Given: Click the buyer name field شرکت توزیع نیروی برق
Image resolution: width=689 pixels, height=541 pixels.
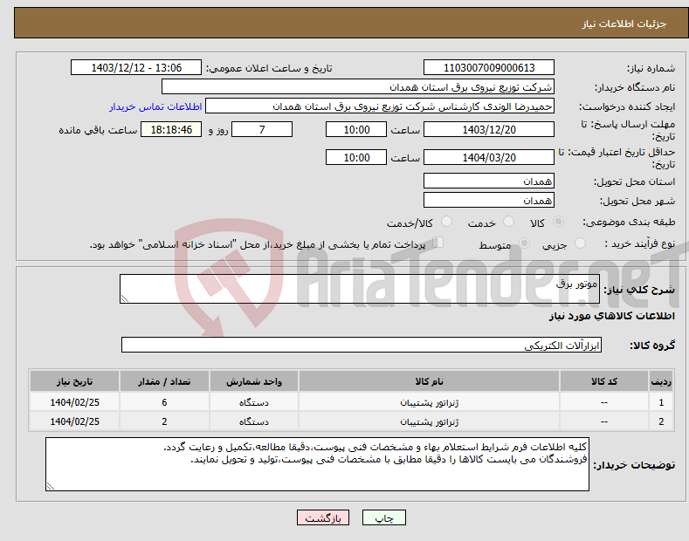Looking at the screenshot, I should pyautogui.click(x=358, y=87).
